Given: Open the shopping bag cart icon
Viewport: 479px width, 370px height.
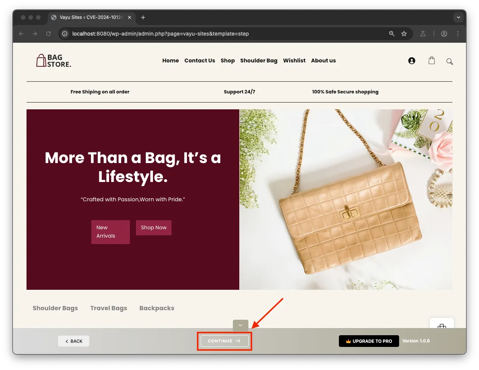Looking at the screenshot, I should click(x=432, y=61).
